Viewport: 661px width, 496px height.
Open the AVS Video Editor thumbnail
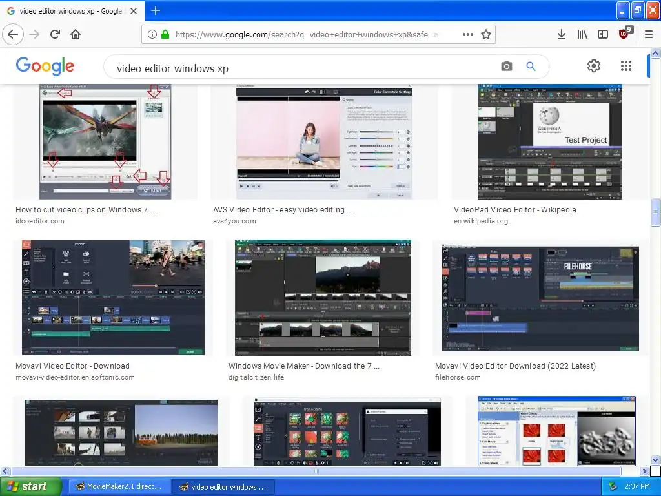324,141
